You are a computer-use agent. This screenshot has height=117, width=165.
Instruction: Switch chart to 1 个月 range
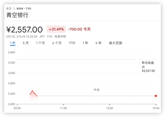point(40,43)
